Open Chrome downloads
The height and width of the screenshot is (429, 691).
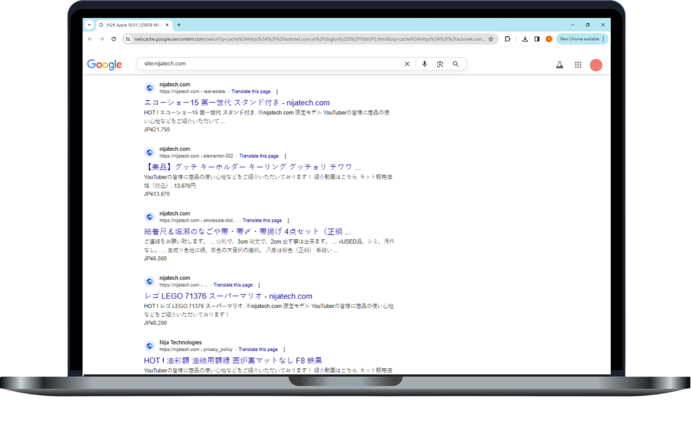point(525,39)
